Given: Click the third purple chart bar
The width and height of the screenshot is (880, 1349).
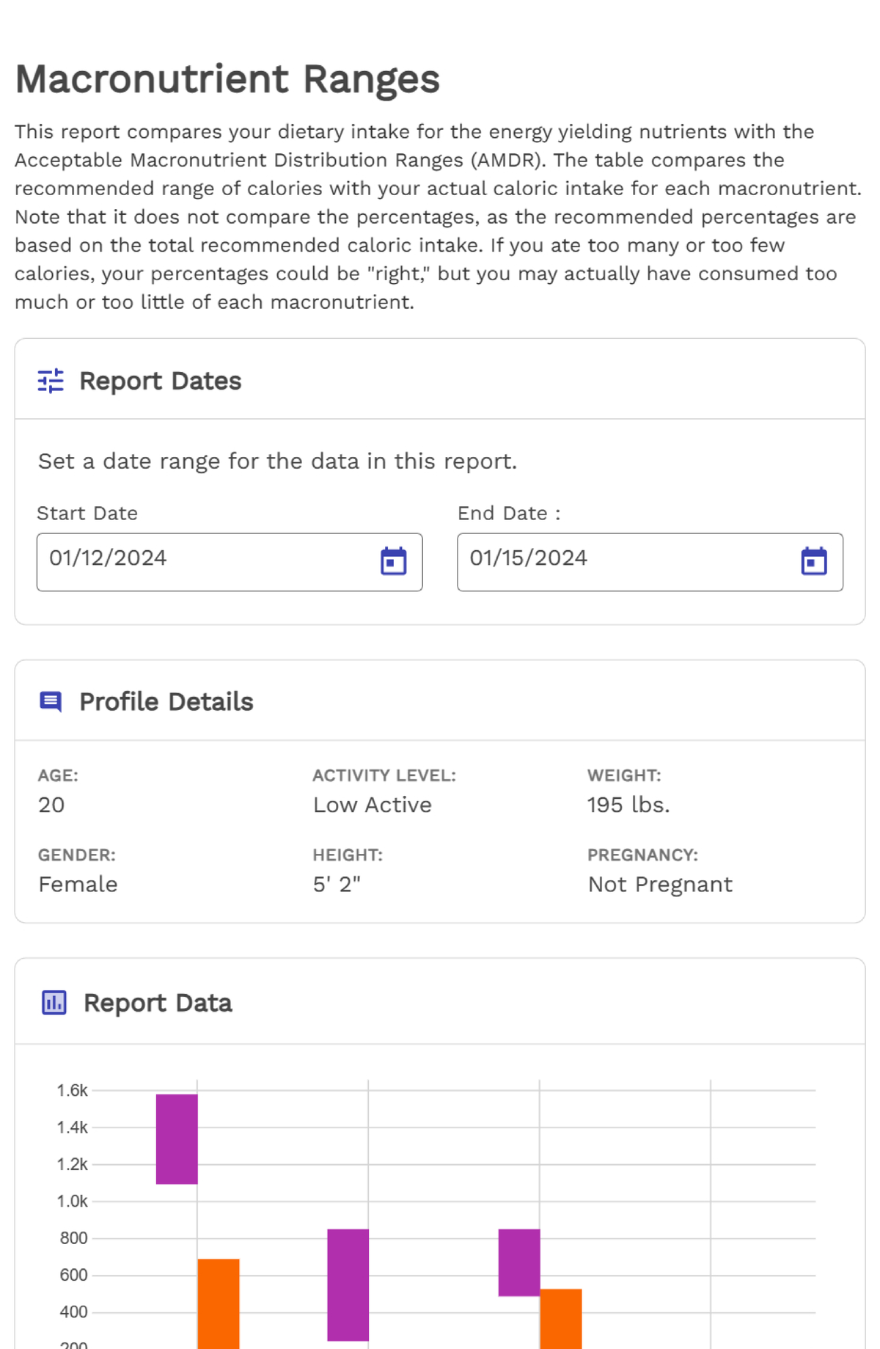Looking at the screenshot, I should point(519,1262).
